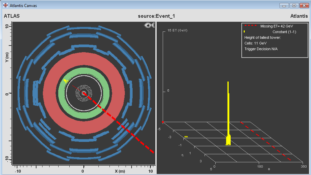
Task: Select 'Trigger Decision N/A' legend text
Action: pos(261,49)
